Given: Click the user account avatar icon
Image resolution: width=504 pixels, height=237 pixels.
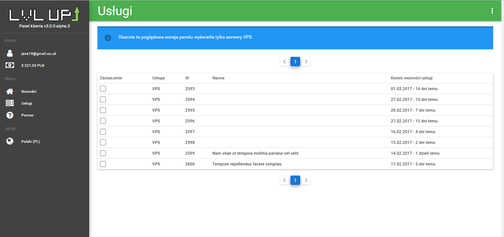Looking at the screenshot, I should click(x=10, y=53).
